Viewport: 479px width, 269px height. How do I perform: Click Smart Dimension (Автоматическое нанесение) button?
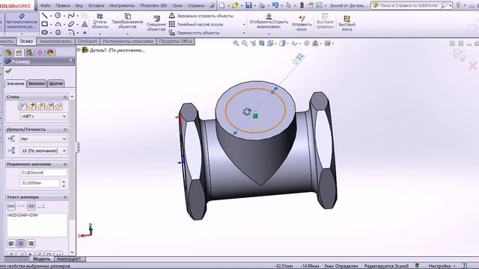click(22, 22)
